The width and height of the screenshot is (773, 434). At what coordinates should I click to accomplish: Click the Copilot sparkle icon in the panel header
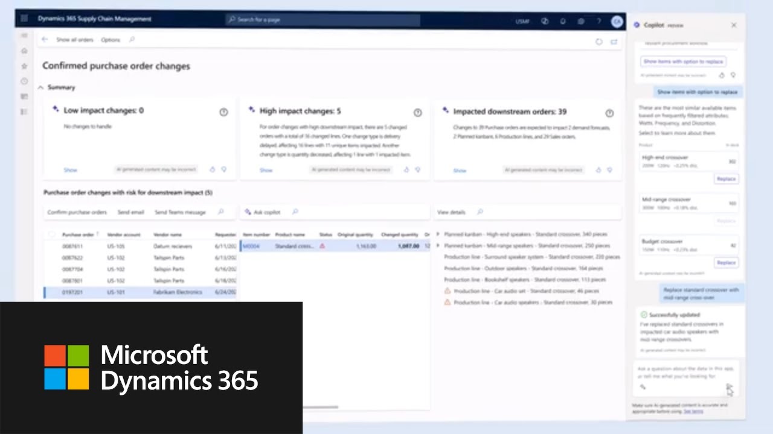click(x=637, y=25)
